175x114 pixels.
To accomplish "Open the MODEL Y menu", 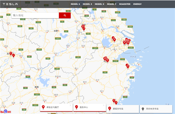I will [112, 4].
